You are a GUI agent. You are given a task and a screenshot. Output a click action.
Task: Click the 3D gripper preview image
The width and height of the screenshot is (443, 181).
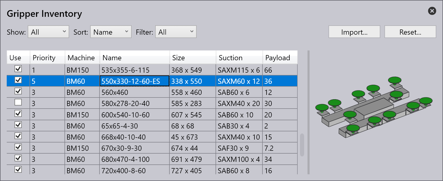(x=374, y=109)
